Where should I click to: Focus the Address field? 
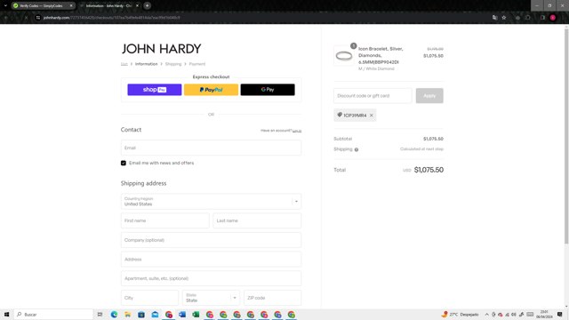[x=211, y=260]
